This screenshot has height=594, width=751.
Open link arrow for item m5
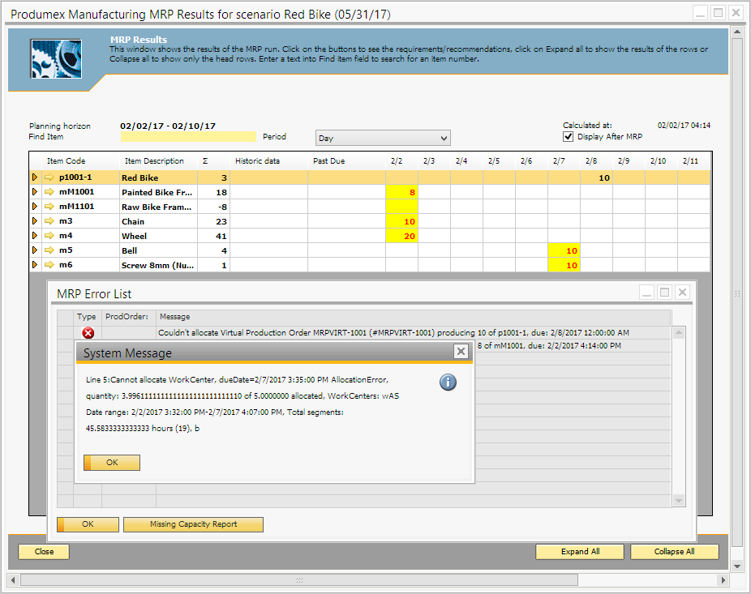pyautogui.click(x=49, y=250)
